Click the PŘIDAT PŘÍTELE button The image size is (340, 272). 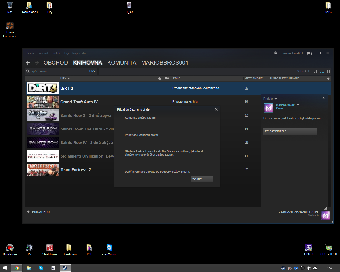pyautogui.click(x=290, y=131)
